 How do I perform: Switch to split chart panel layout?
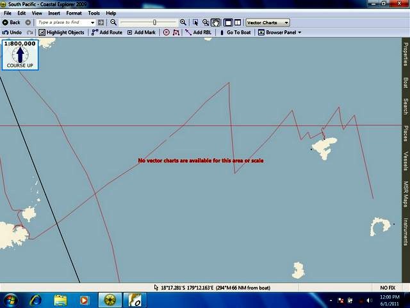click(x=238, y=22)
